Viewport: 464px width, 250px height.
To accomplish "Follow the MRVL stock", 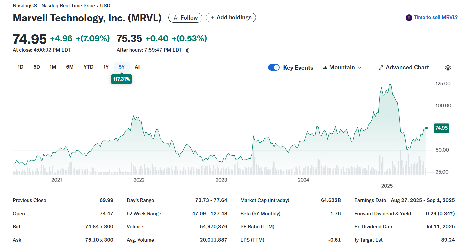I will [x=185, y=18].
